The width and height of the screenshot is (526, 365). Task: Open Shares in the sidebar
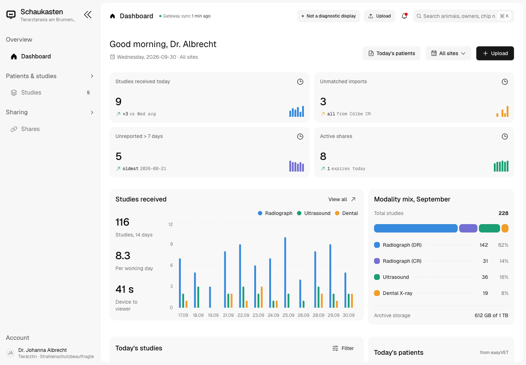tap(50, 129)
